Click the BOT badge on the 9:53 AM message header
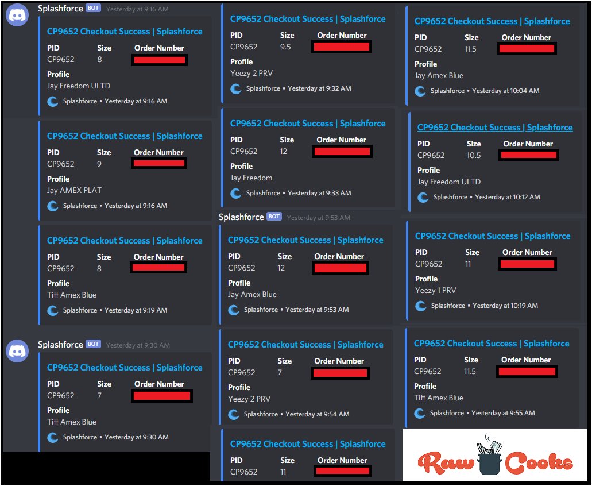592x486 pixels. (x=274, y=217)
